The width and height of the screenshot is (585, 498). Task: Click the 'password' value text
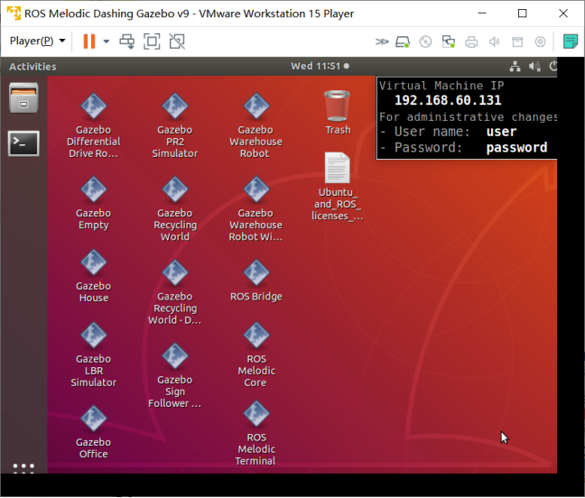coord(516,148)
